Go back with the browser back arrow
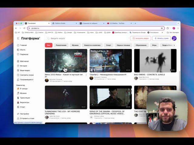Viewport: 194px width, 145px height. point(16,28)
